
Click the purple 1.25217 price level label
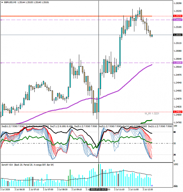click(178, 20)
